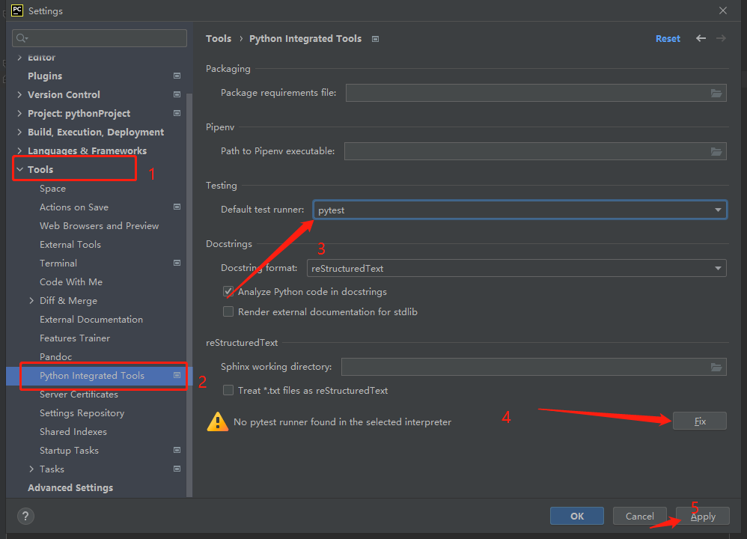747x539 pixels.
Task: Click the Reset link
Action: pos(668,39)
